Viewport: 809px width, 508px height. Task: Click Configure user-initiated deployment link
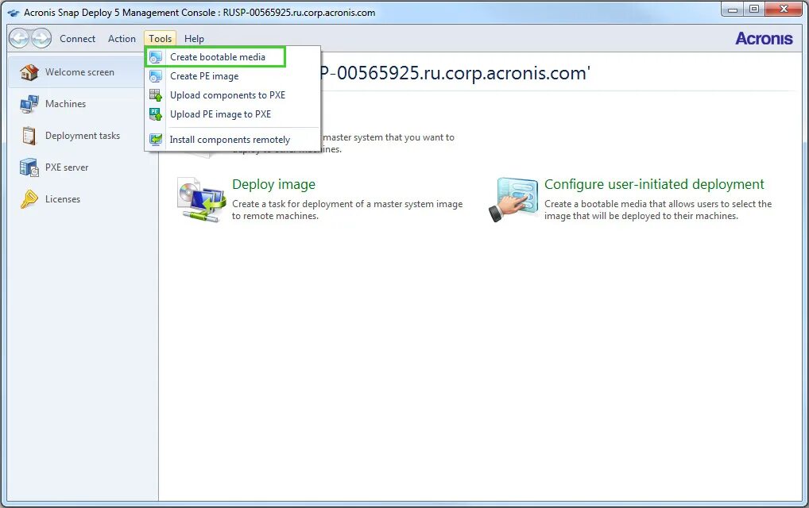click(654, 184)
